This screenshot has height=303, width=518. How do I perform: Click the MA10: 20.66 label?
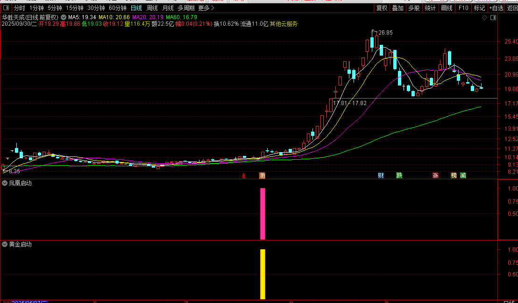click(x=114, y=17)
